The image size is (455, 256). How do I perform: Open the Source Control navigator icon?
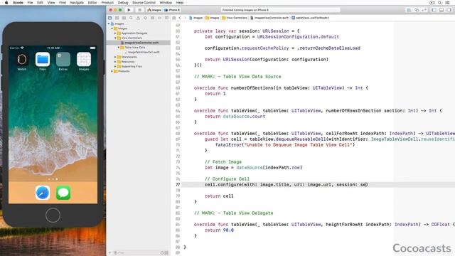[117, 18]
